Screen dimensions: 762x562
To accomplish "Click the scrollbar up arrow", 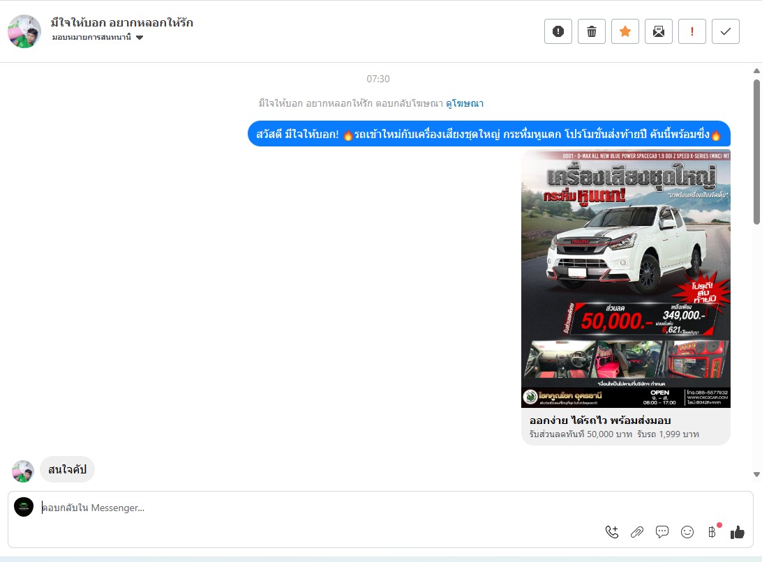I will 756,71.
